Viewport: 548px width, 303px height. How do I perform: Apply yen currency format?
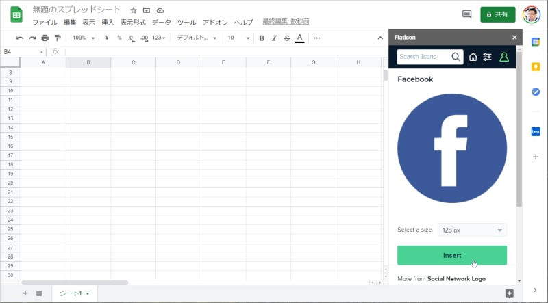click(107, 38)
